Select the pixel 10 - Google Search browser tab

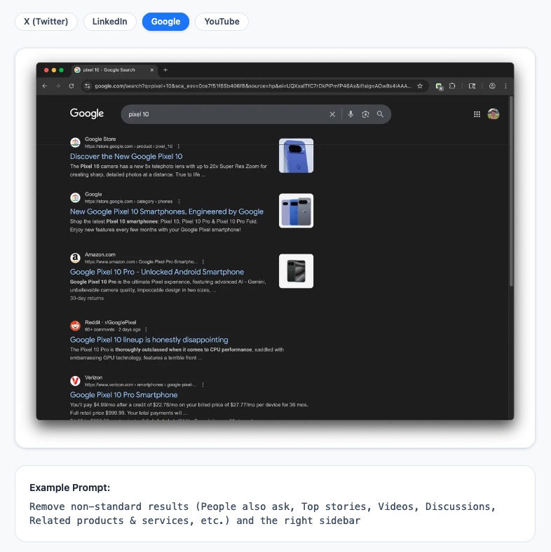[114, 70]
